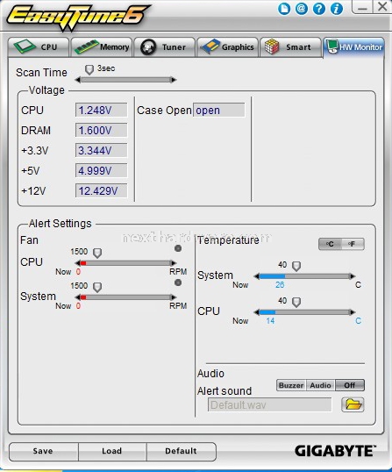
Task: Click the info "i" icon
Action: click(x=337, y=9)
